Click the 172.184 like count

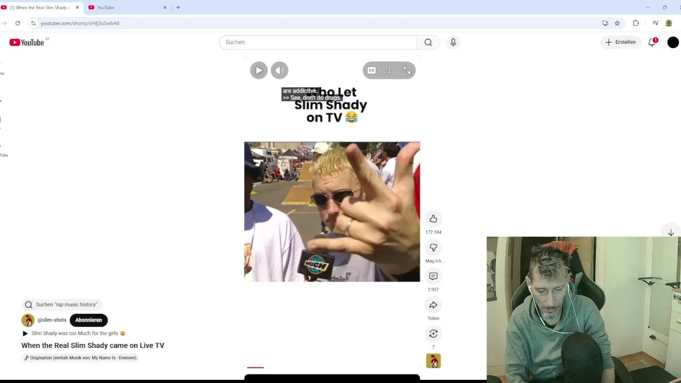433,232
